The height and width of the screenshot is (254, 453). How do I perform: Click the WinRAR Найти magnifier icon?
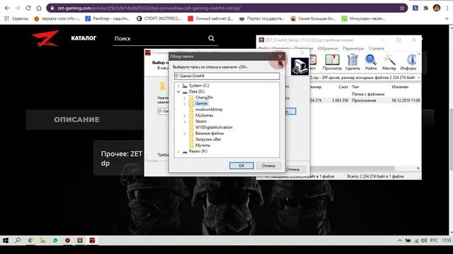371,62
